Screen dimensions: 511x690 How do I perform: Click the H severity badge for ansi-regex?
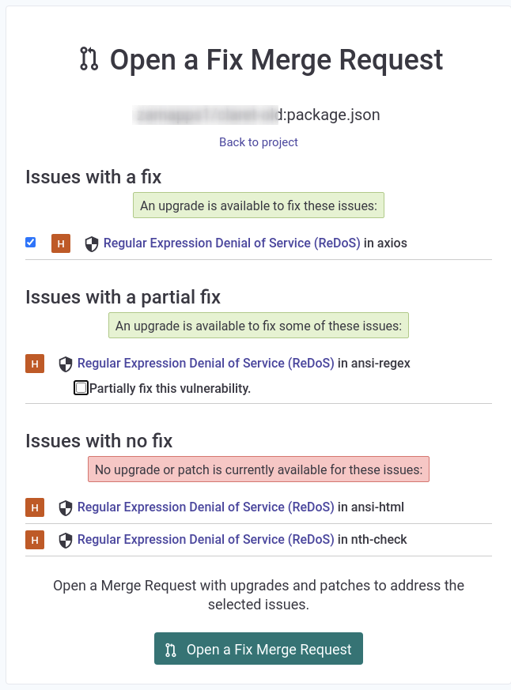pos(35,364)
